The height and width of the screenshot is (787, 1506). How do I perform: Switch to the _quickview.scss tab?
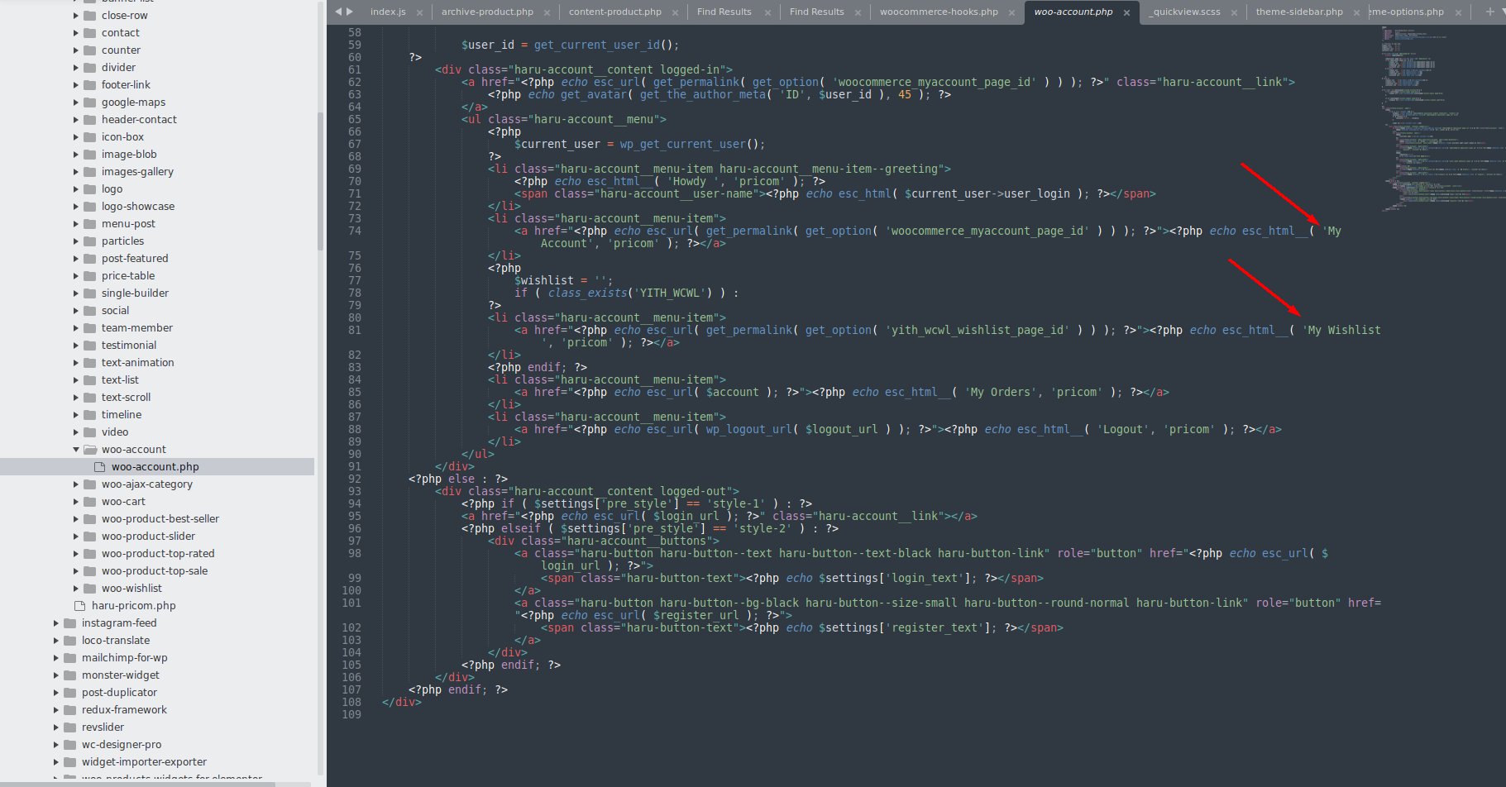[x=1186, y=12]
